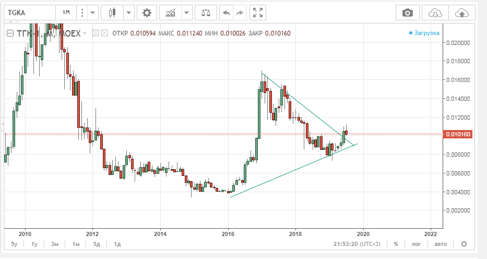Click the 2022 time axis label
The image size is (487, 259).
pos(431,233)
